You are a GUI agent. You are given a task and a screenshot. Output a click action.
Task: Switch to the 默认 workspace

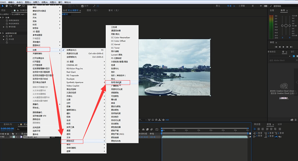(218, 6)
